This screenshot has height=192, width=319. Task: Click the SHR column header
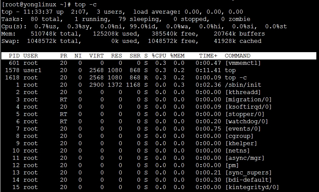(x=135, y=55)
